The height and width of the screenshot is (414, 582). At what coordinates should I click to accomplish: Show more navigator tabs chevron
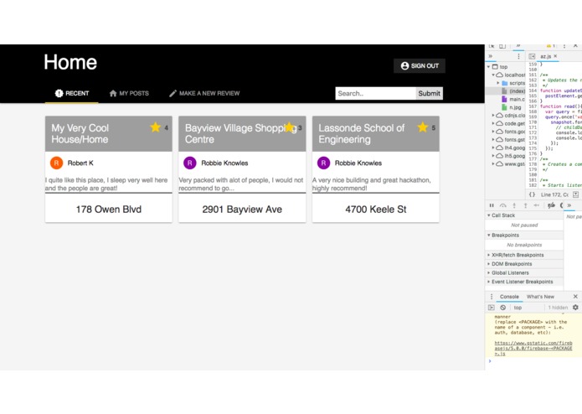(491, 56)
